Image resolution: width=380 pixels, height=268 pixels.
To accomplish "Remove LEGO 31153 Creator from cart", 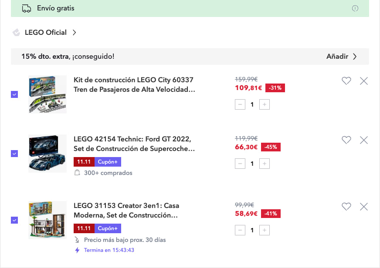I will click(x=364, y=206).
